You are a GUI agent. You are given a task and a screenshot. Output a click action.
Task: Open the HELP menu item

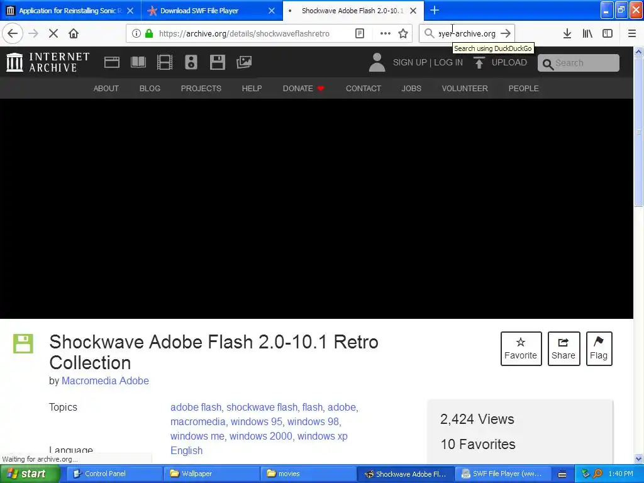click(252, 88)
